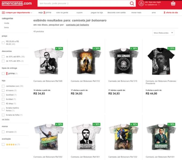Open the Mais Relevantes sort dropdown
The height and width of the screenshot is (160, 182).
pyautogui.click(x=163, y=33)
